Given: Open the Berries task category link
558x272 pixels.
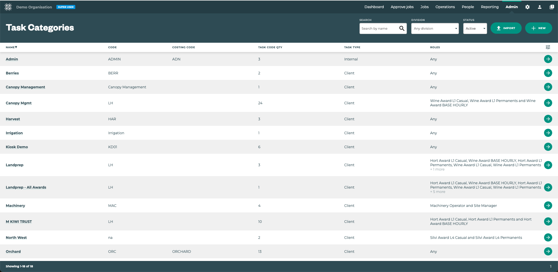Looking at the screenshot, I should pyautogui.click(x=12, y=73).
